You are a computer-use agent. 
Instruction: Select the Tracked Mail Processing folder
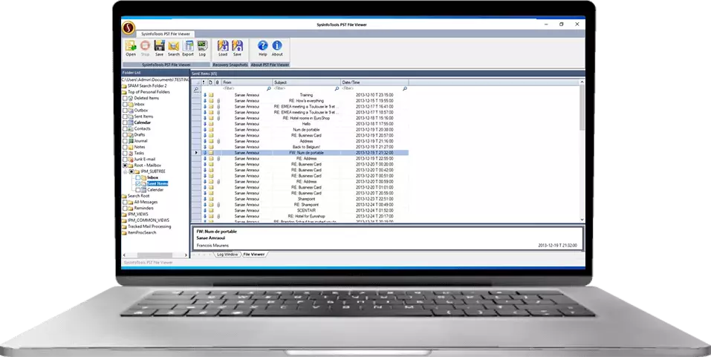pyautogui.click(x=149, y=226)
